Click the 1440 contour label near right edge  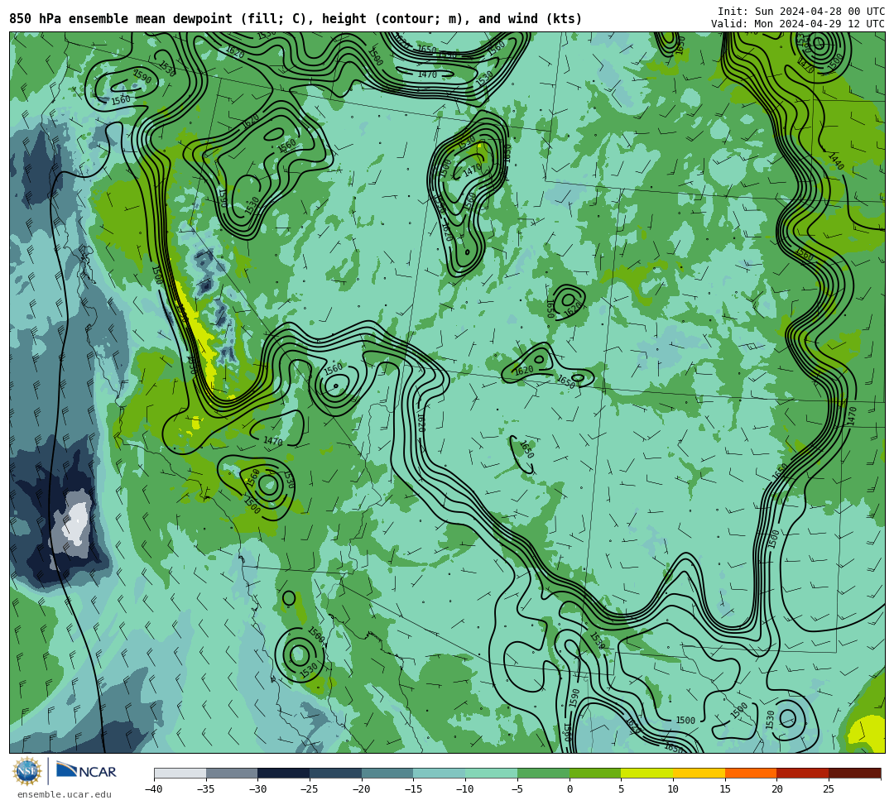836,161
